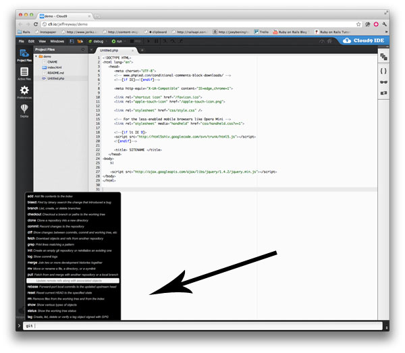Click the bottom icon in right panel
Image resolution: width=405 pixels, height=353 pixels.
(383, 93)
